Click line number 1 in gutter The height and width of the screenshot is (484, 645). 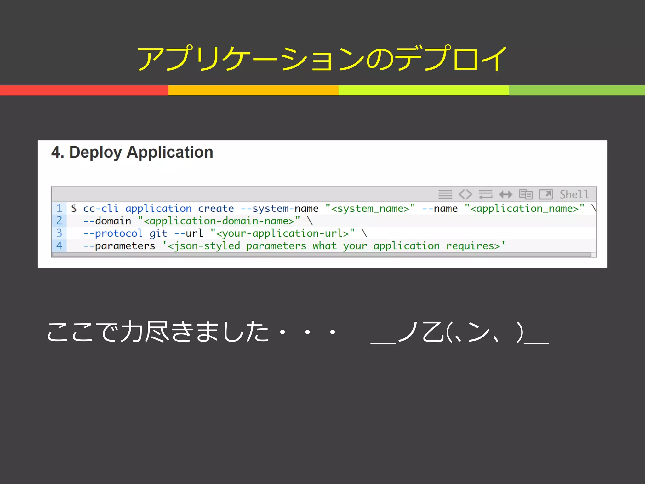pos(59,208)
